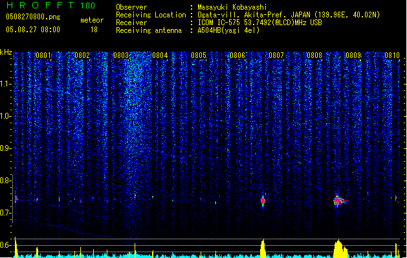This screenshot has width=407, height=258.
Task: Click the red meteor echo before 0807
Action: click(263, 201)
